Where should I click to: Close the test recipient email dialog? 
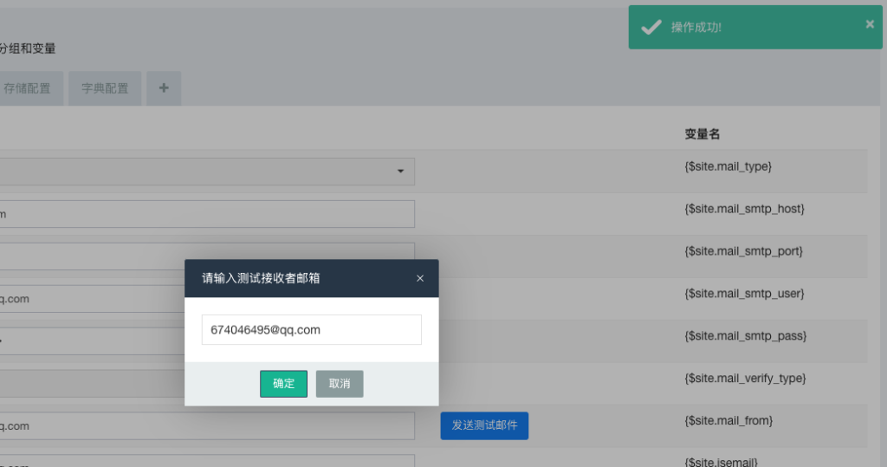pos(420,279)
